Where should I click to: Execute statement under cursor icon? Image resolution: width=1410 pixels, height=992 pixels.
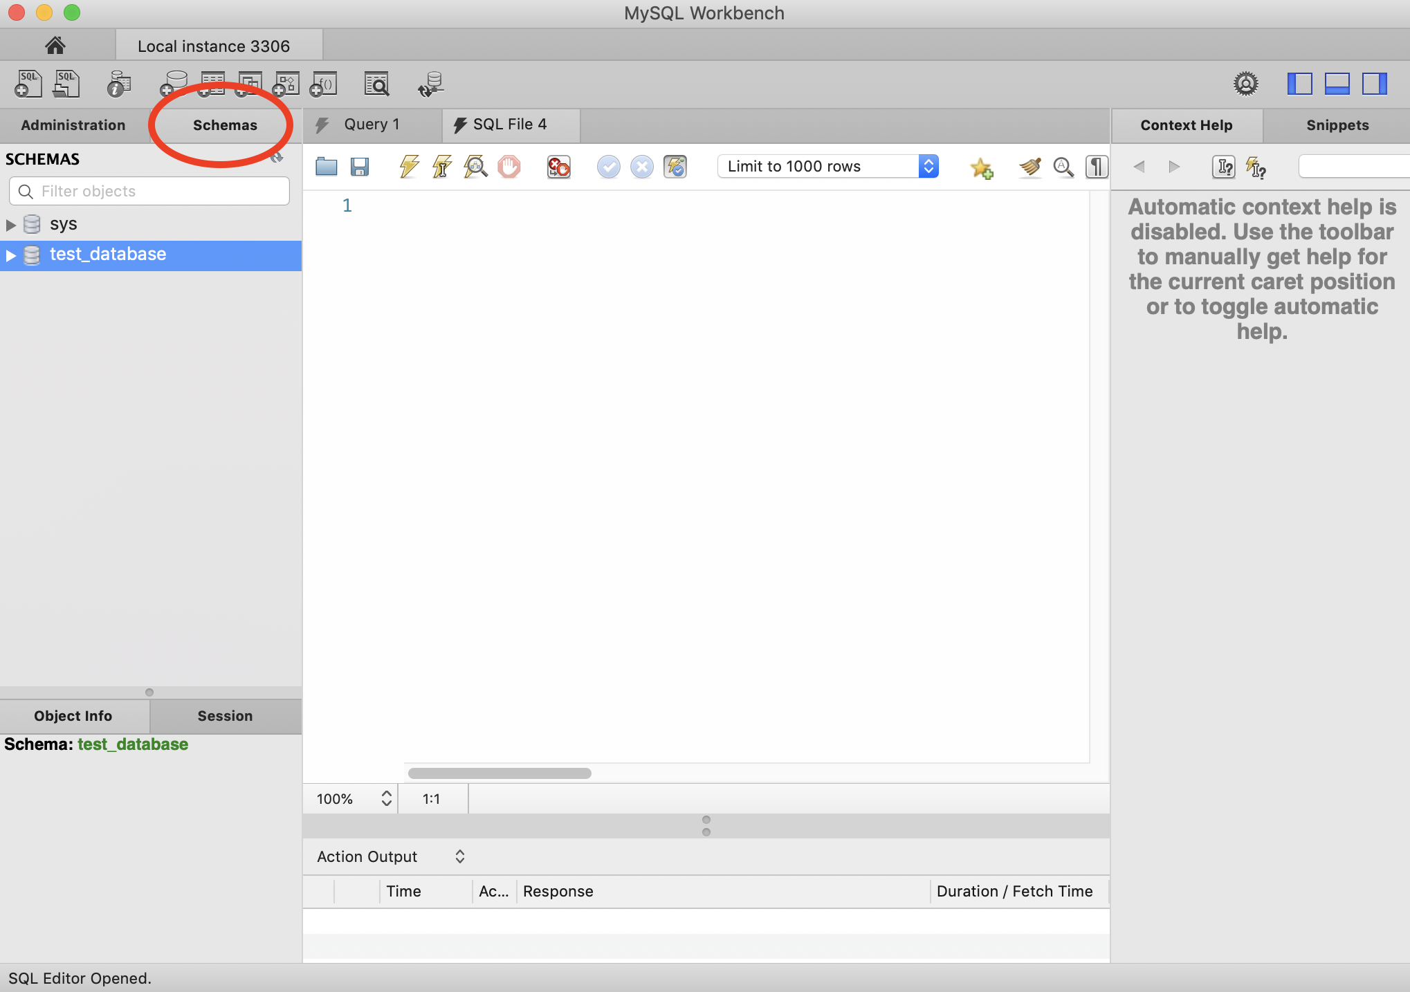pos(442,167)
